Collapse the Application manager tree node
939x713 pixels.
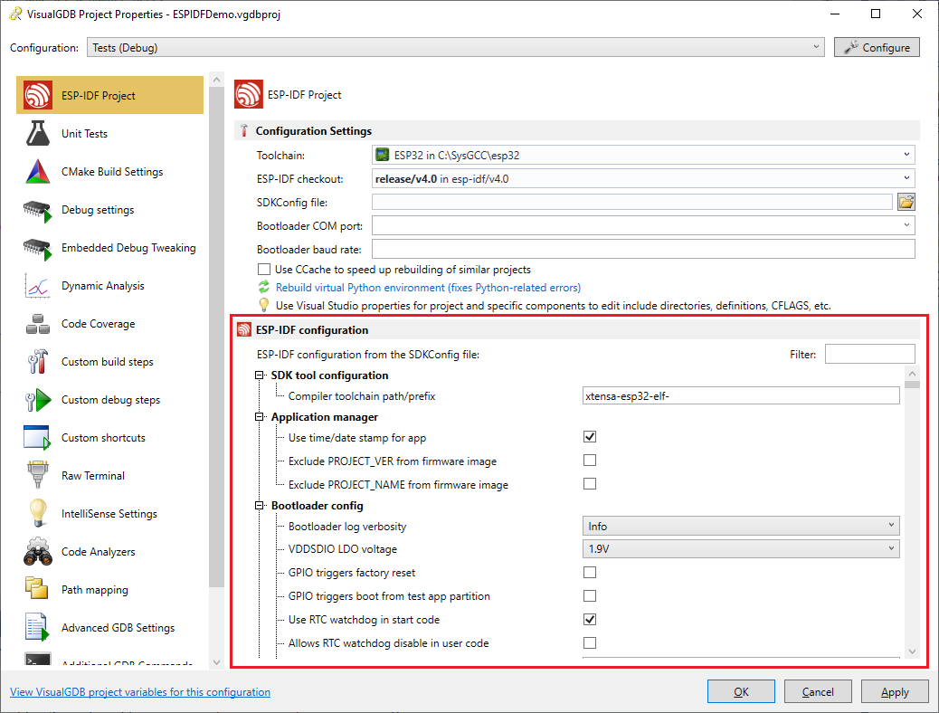tap(260, 416)
